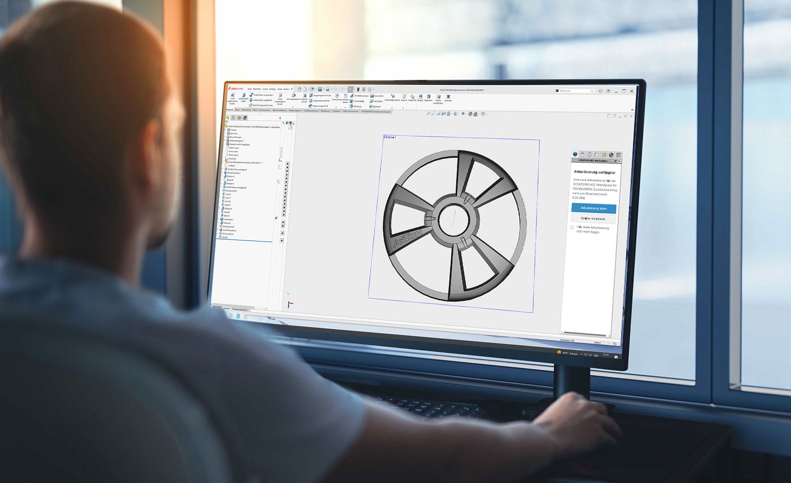Click the Section View icon in view toolbar
The image size is (791, 483).
point(443,114)
